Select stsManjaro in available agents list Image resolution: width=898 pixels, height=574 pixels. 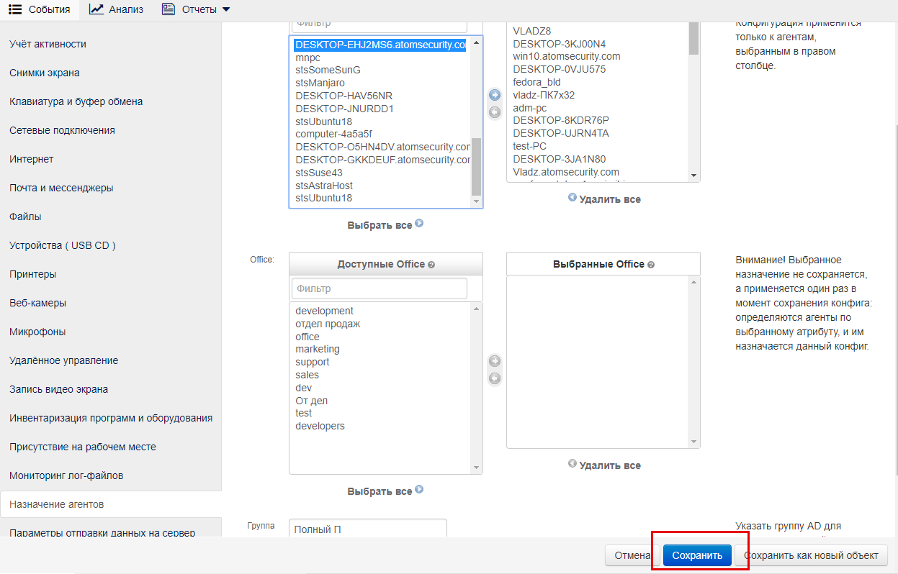tap(320, 83)
